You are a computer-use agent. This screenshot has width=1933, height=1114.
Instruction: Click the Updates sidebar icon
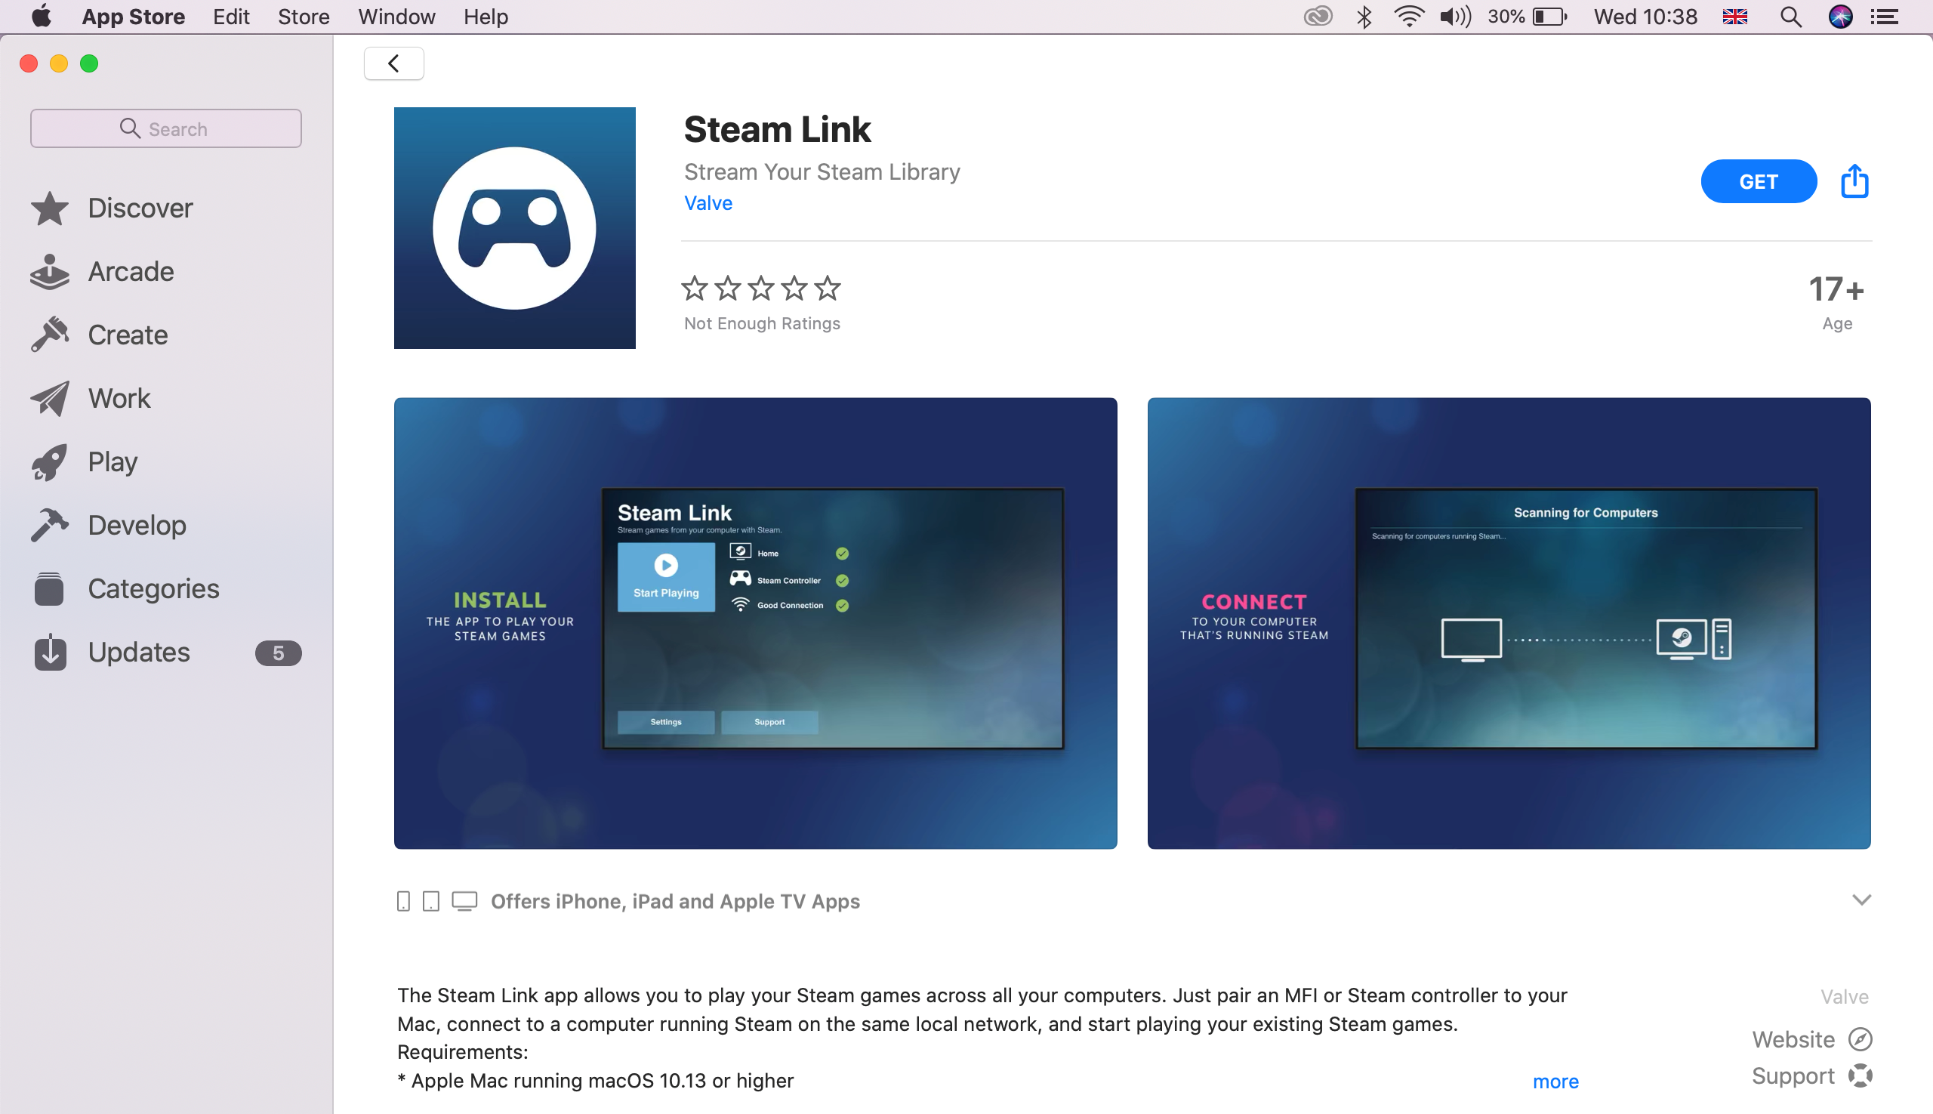coord(48,652)
